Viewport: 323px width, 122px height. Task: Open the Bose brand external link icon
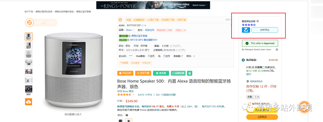pos(133,30)
